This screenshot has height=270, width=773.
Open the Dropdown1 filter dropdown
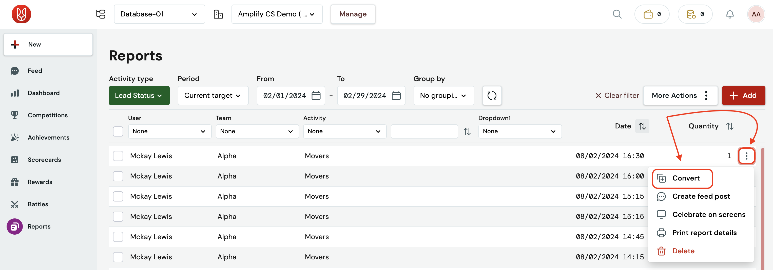[x=520, y=131]
